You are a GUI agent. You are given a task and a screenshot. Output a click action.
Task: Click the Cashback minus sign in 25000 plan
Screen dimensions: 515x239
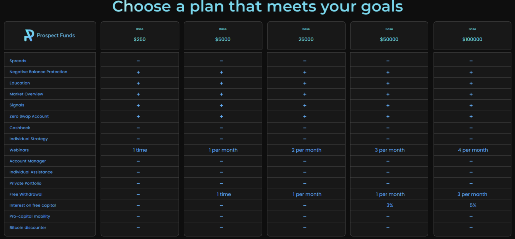click(305, 128)
